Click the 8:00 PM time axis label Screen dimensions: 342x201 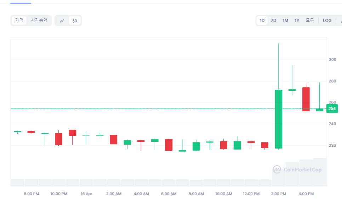32,194
